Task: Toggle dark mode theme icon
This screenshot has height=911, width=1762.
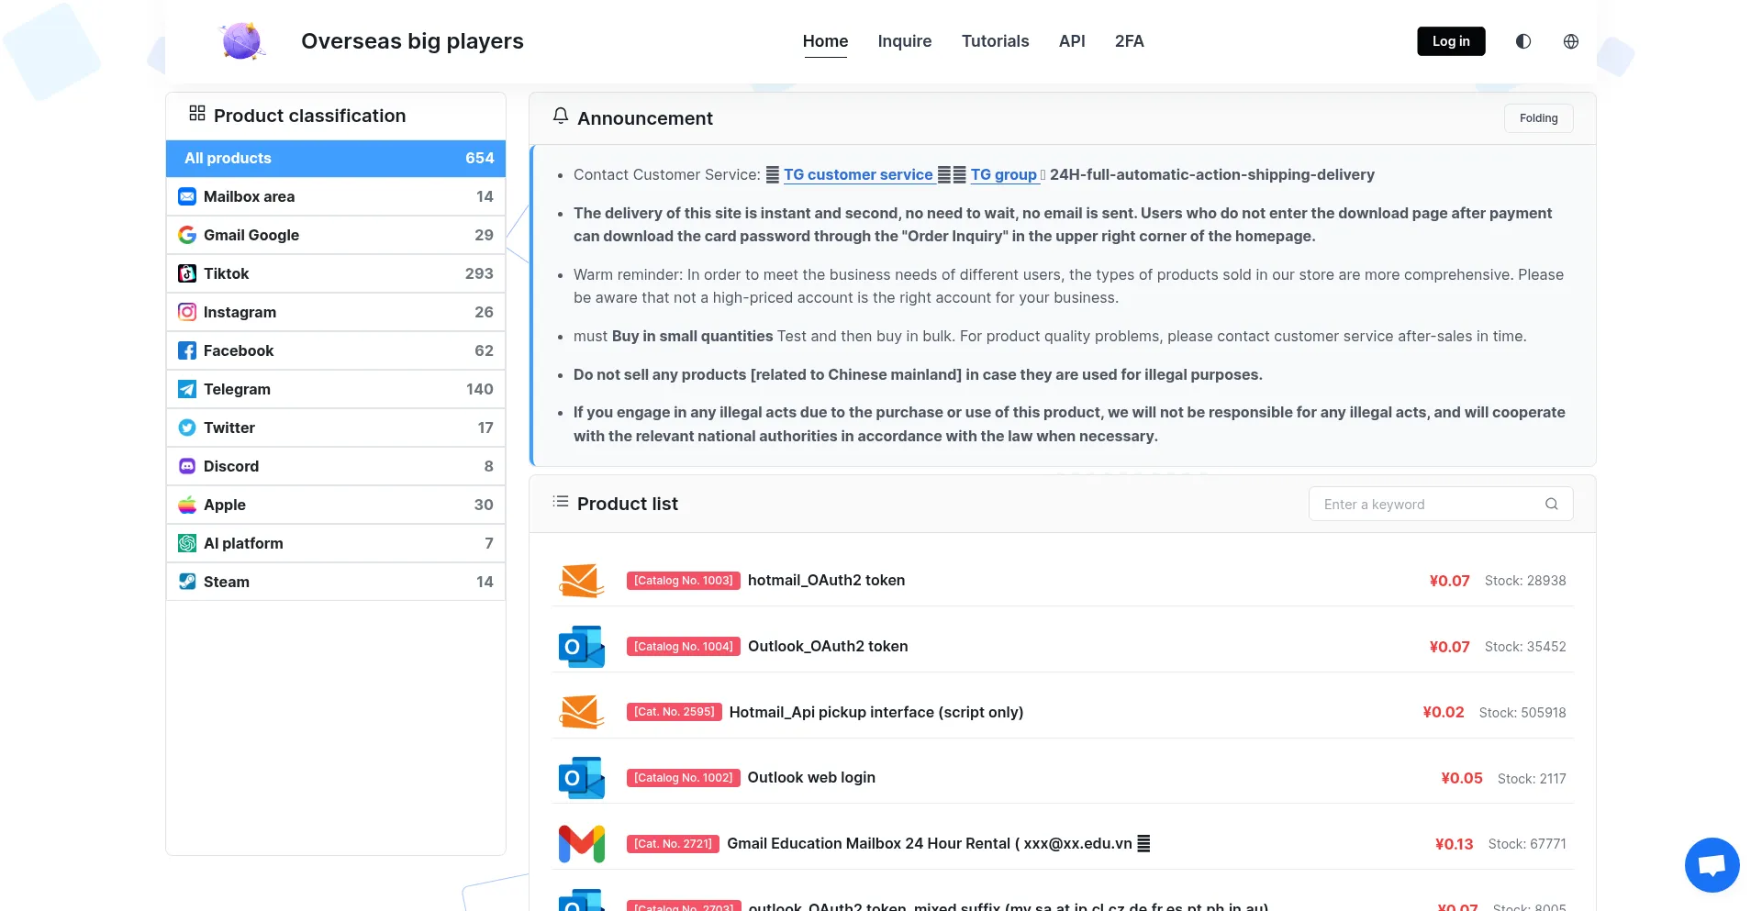Action: pyautogui.click(x=1523, y=41)
